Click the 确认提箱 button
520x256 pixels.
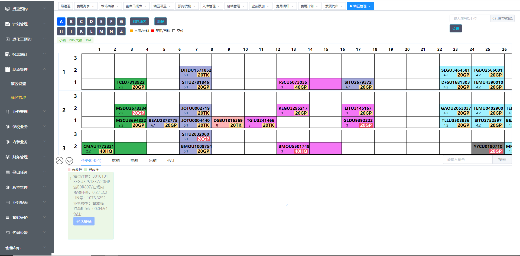[84, 221]
